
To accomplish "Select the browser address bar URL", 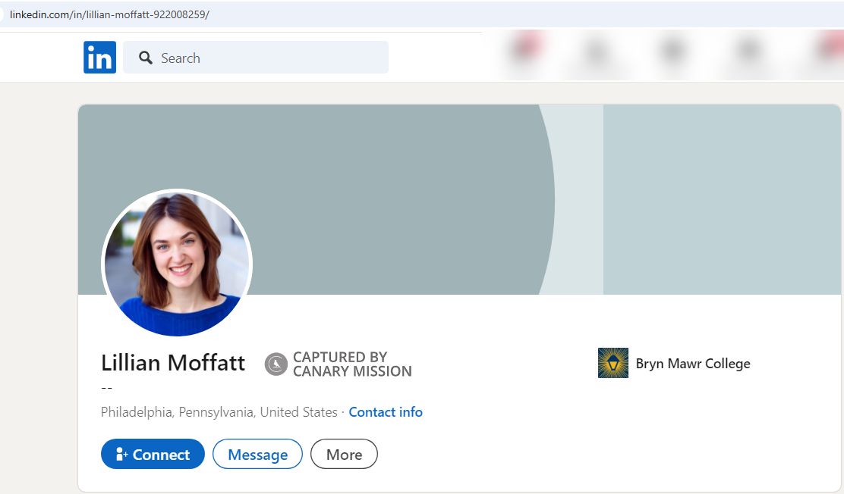I will 109,14.
